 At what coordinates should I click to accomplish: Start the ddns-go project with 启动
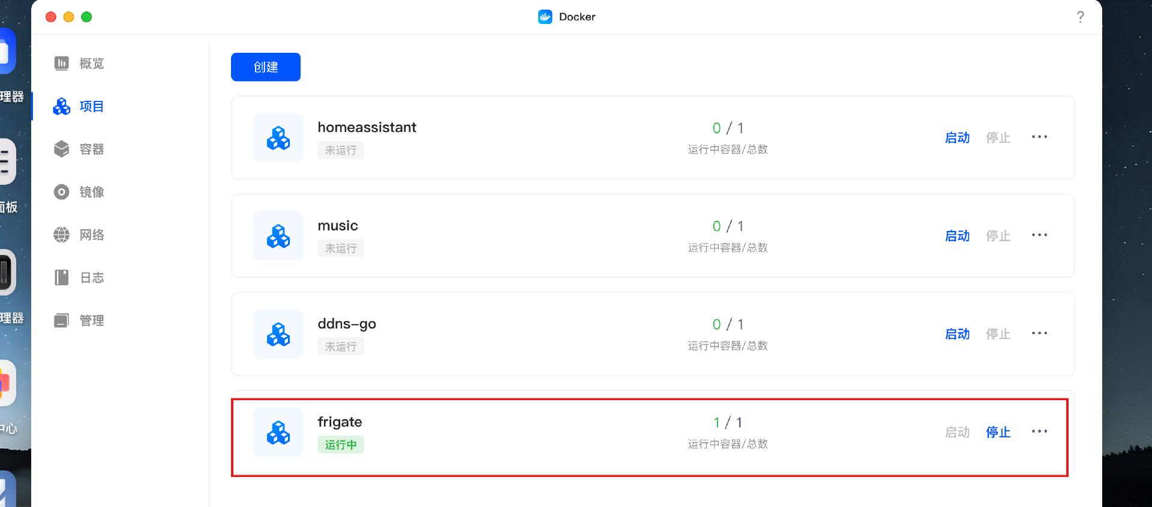click(957, 334)
